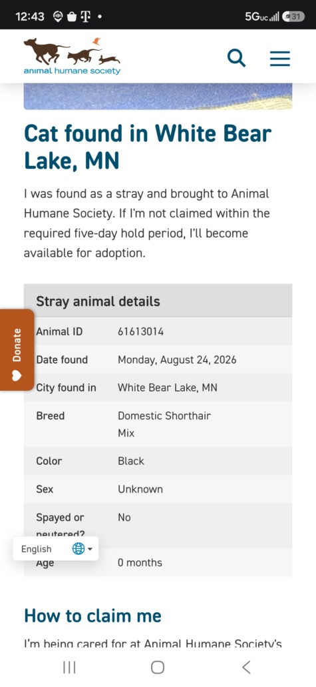
Task: Click the orange Donate side tab
Action: click(17, 350)
